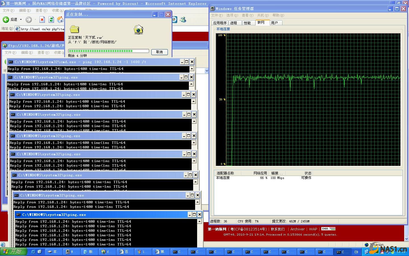Switch to 应用程序 tab in Task Manager
The image size is (409, 256).
(220, 23)
